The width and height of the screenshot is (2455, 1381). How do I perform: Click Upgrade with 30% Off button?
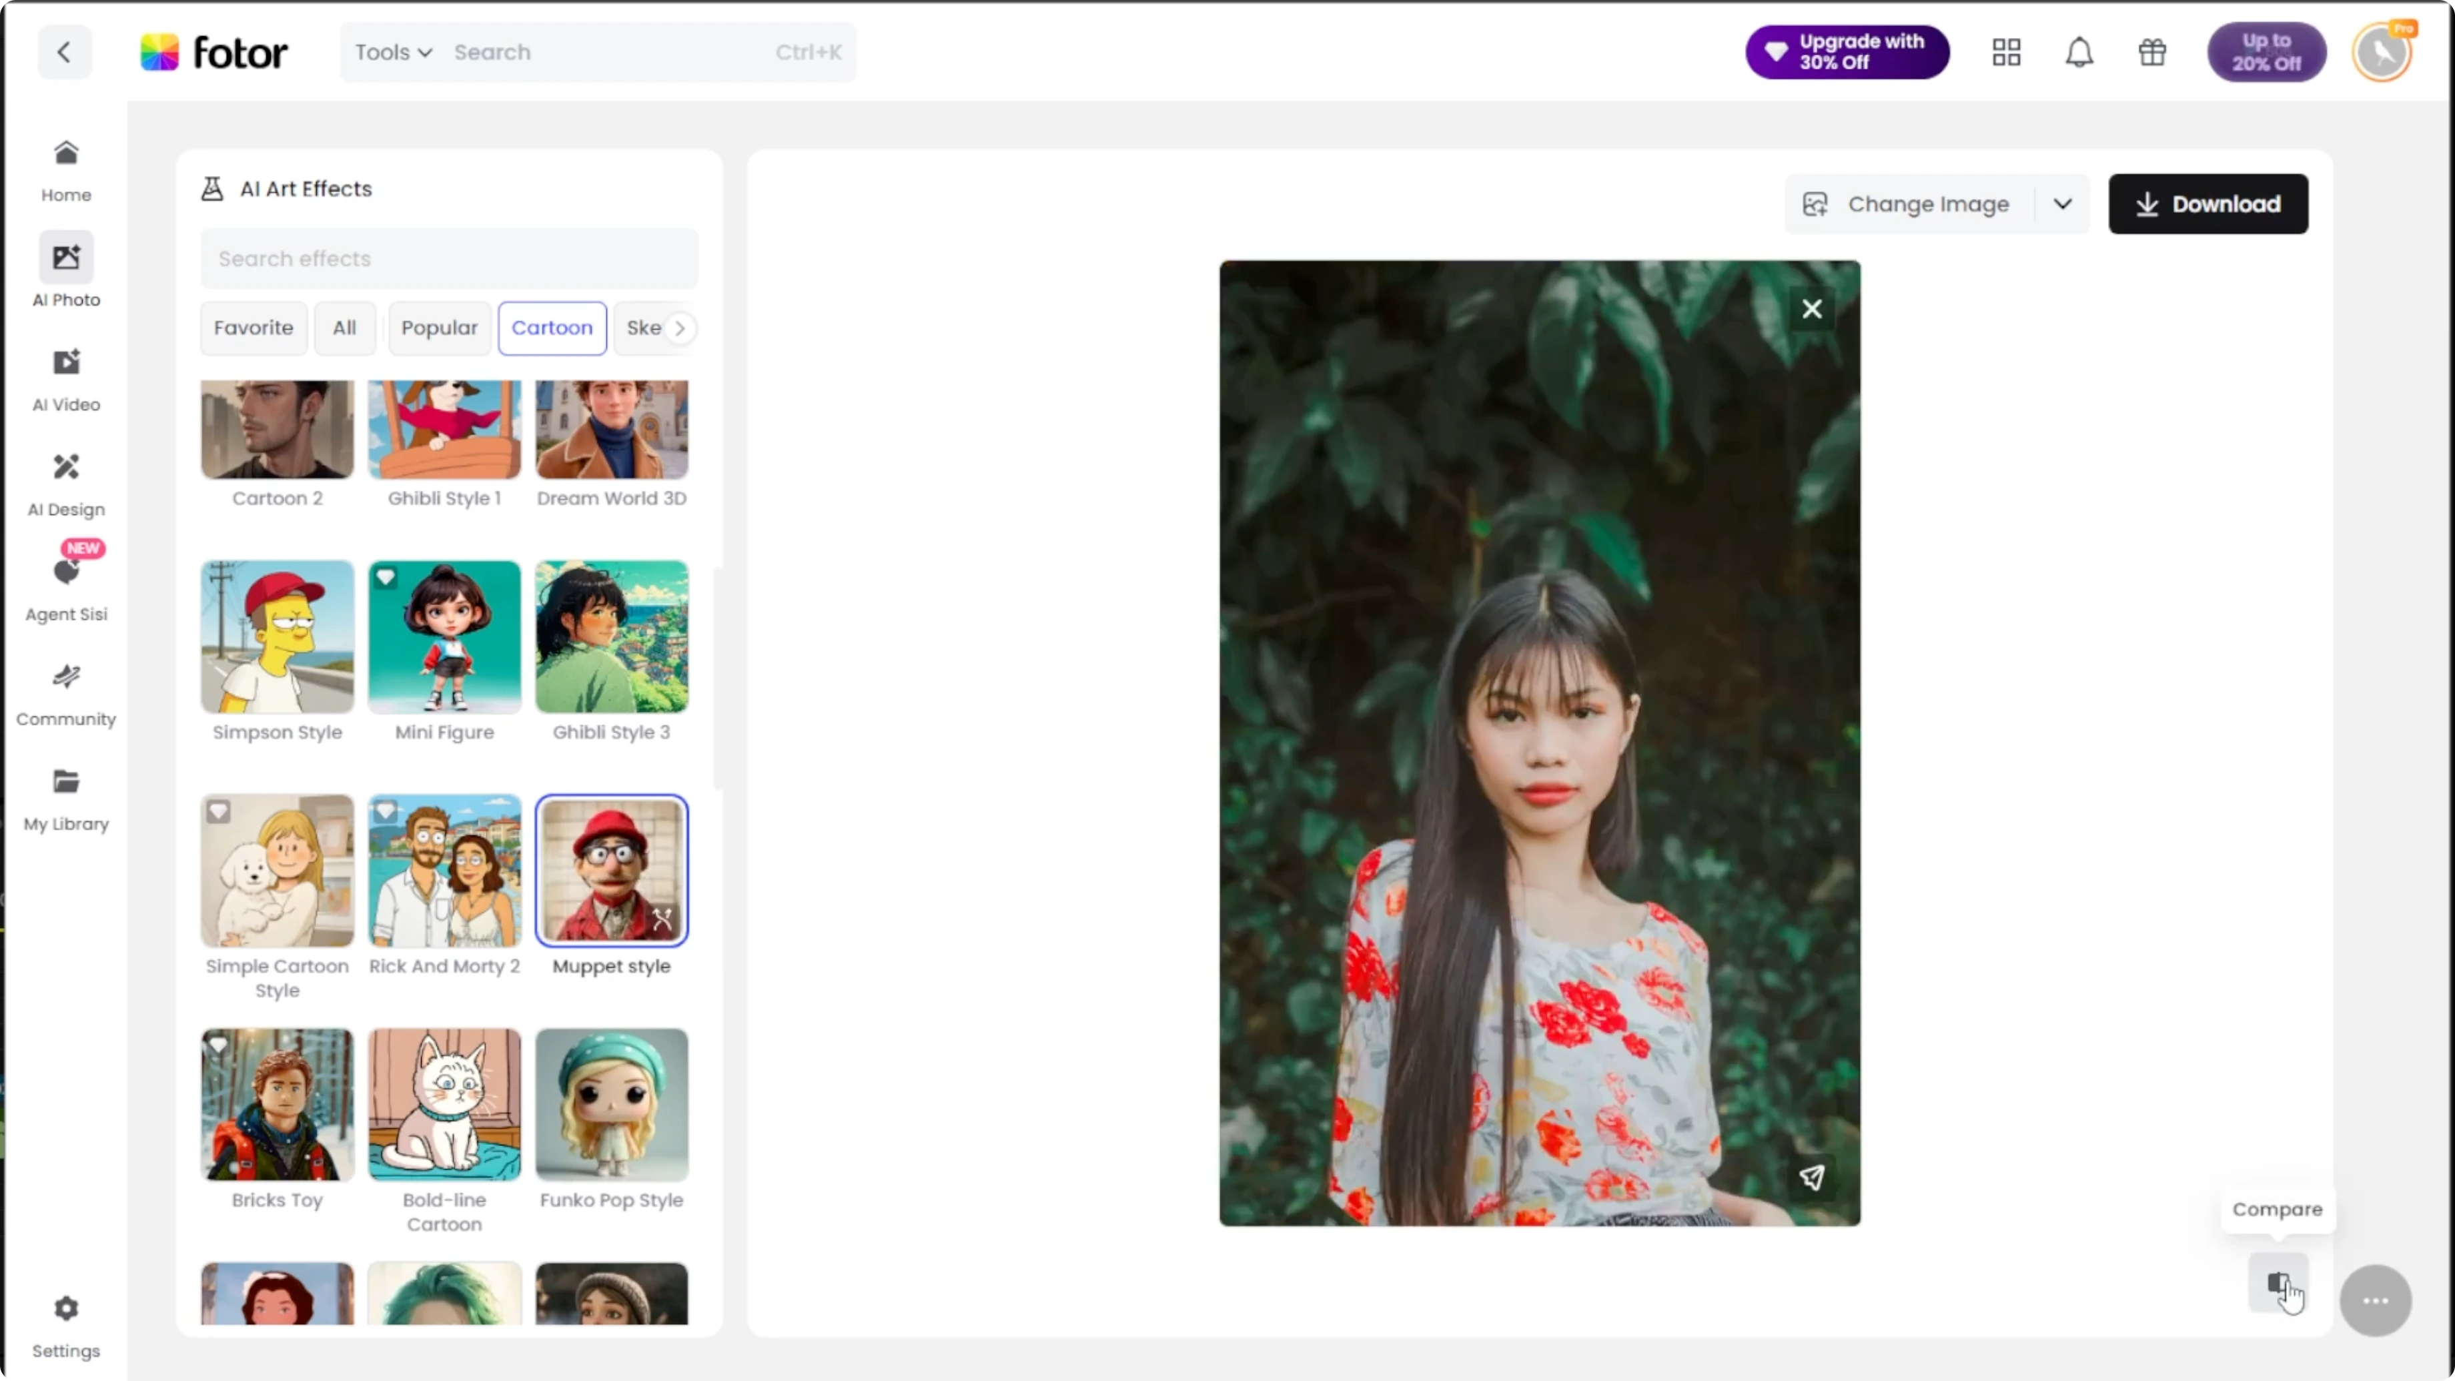click(1846, 51)
